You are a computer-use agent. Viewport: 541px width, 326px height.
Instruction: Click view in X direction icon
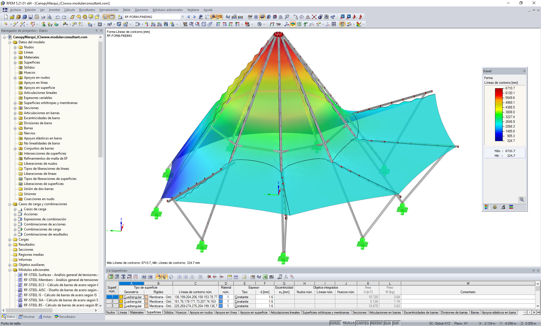pos(218,24)
